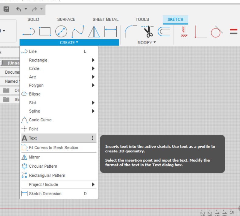Apply the Perpendicular constraint icon
This screenshot has width=240, height=216.
[200, 32]
